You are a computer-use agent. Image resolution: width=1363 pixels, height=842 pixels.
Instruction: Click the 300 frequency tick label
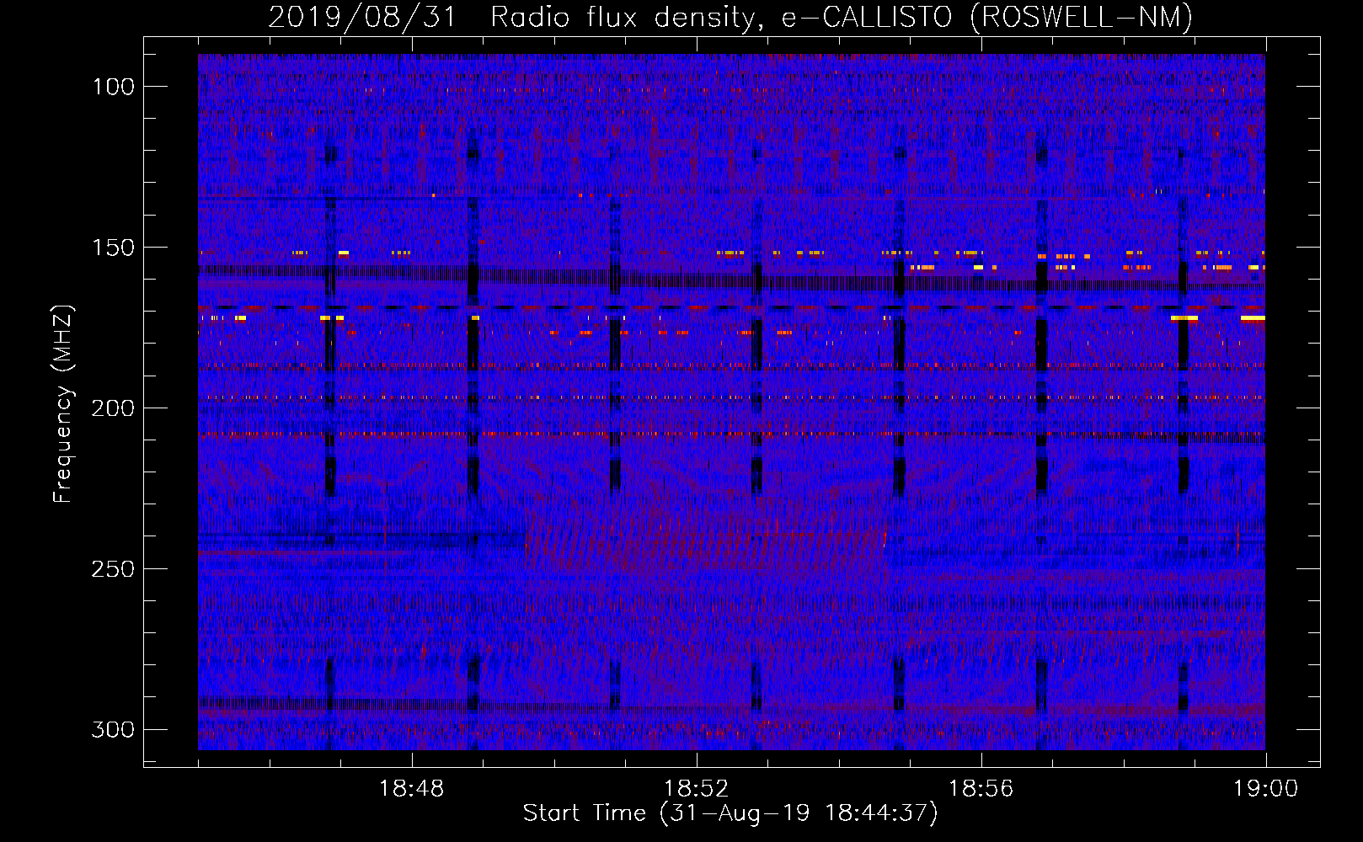pos(113,729)
